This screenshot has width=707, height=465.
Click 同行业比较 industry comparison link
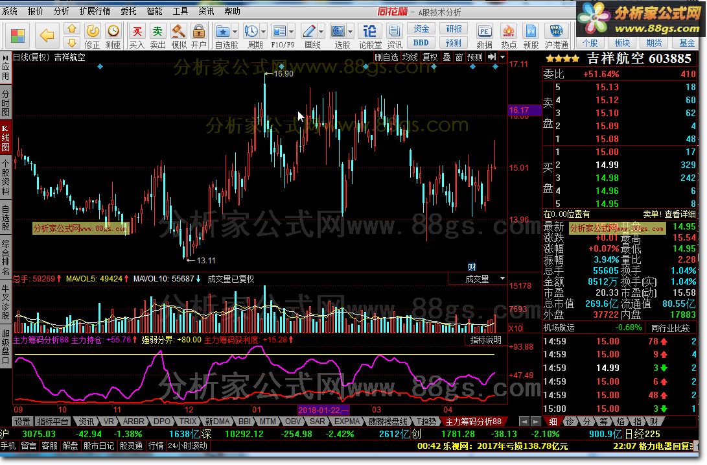670,328
